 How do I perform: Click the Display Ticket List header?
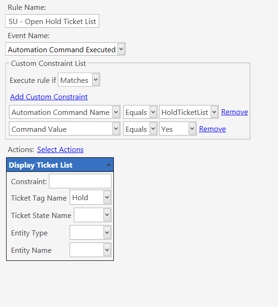(60, 165)
